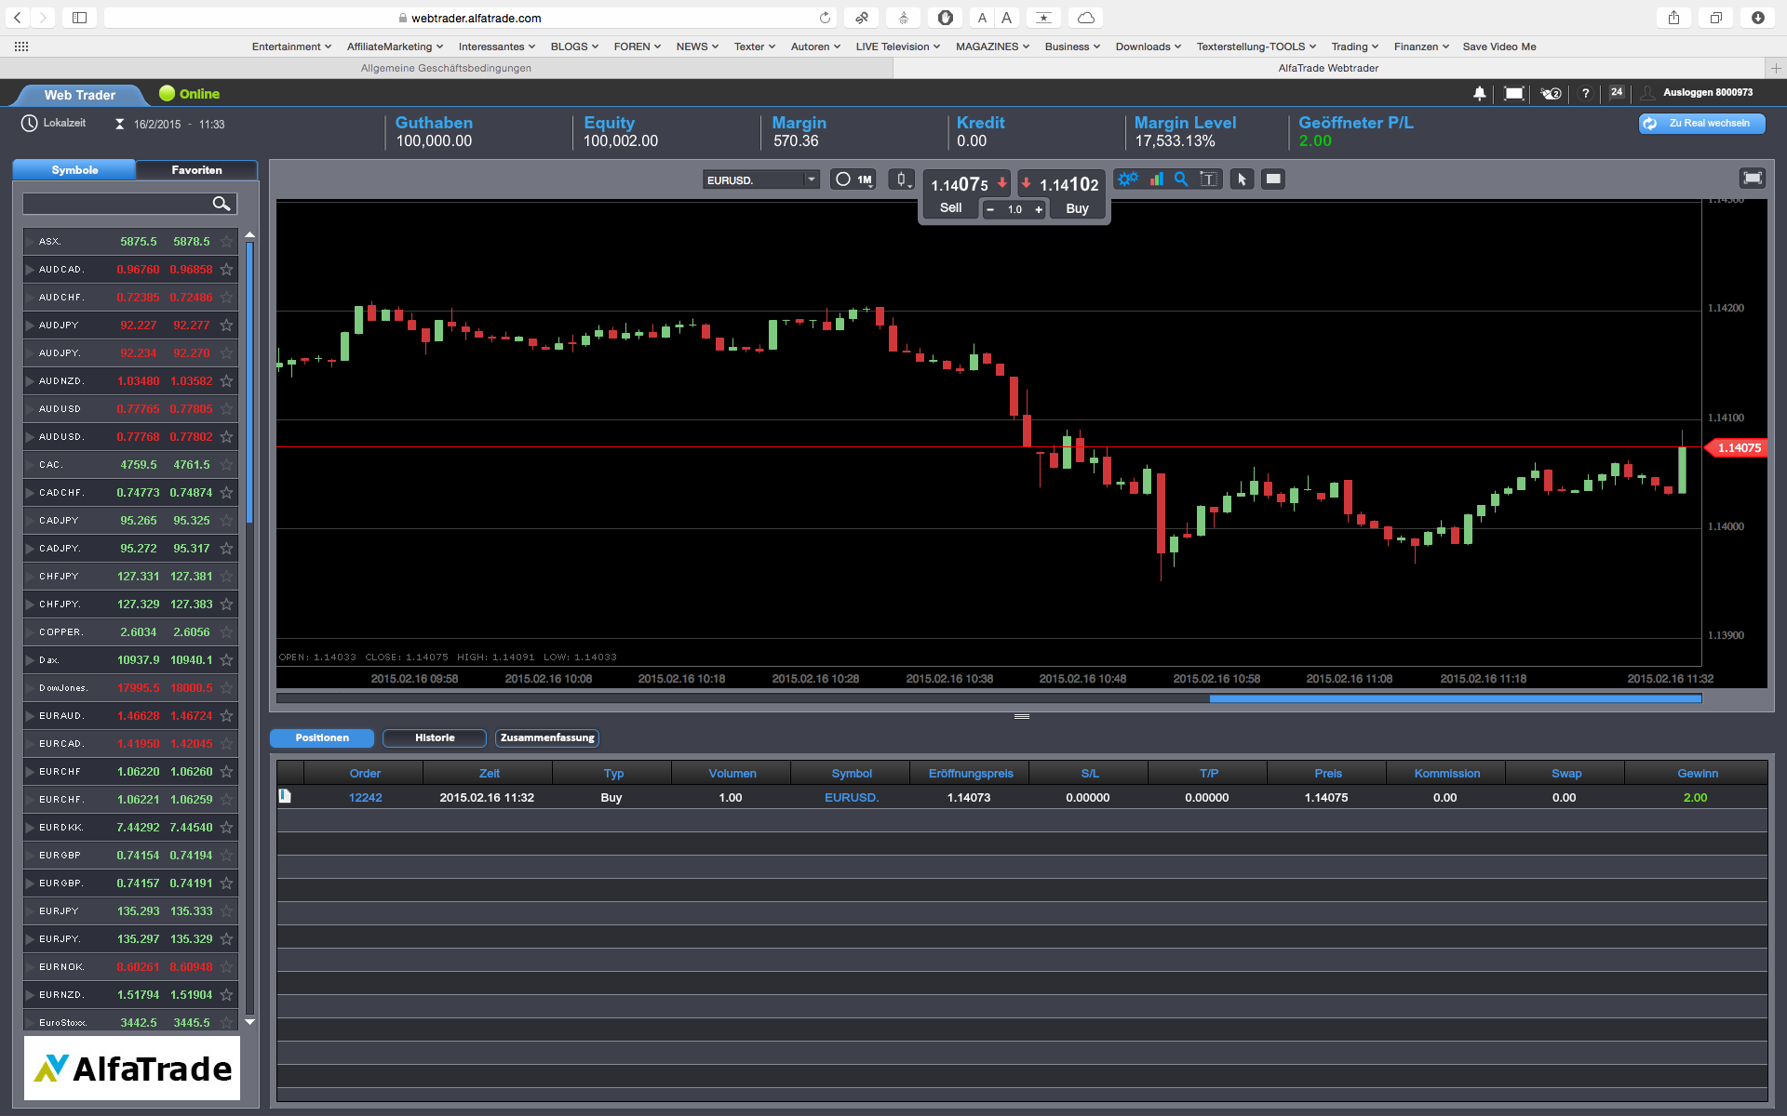Screen dimensions: 1787x1116
Task: Favorite the EURCHF symbol star
Action: point(226,772)
